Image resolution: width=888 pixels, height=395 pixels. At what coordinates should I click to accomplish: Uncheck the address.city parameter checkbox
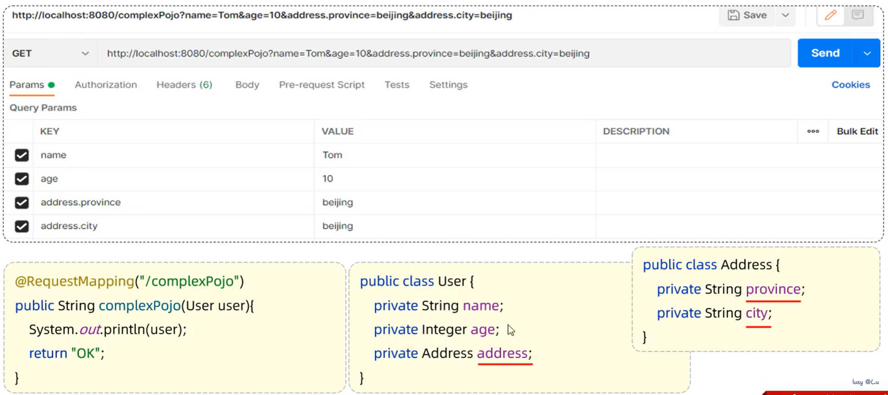(22, 226)
